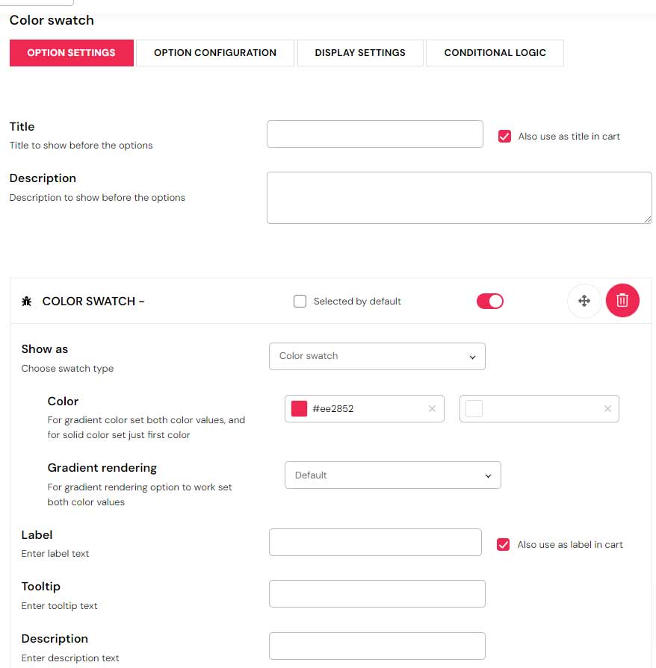Clear the #ee2852 color value
Screen dimensions: 656x668
point(432,409)
